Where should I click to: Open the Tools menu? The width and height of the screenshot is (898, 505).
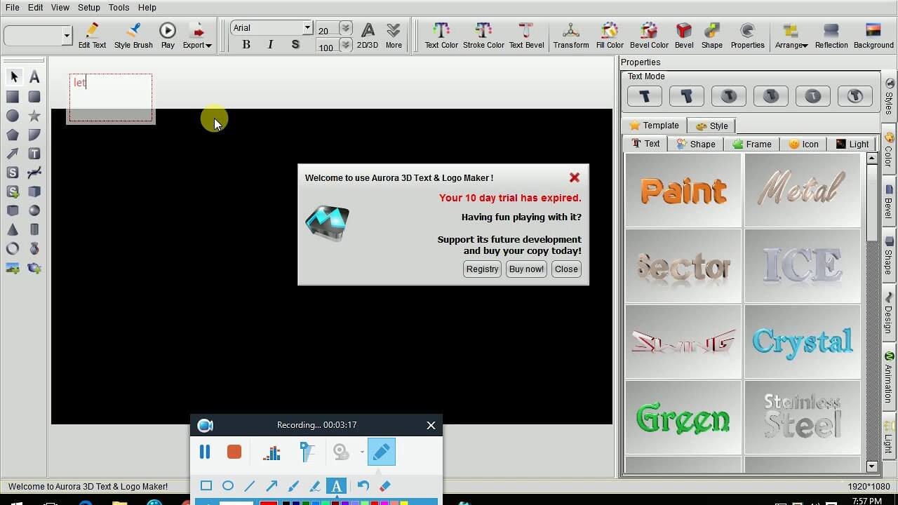[x=119, y=7]
